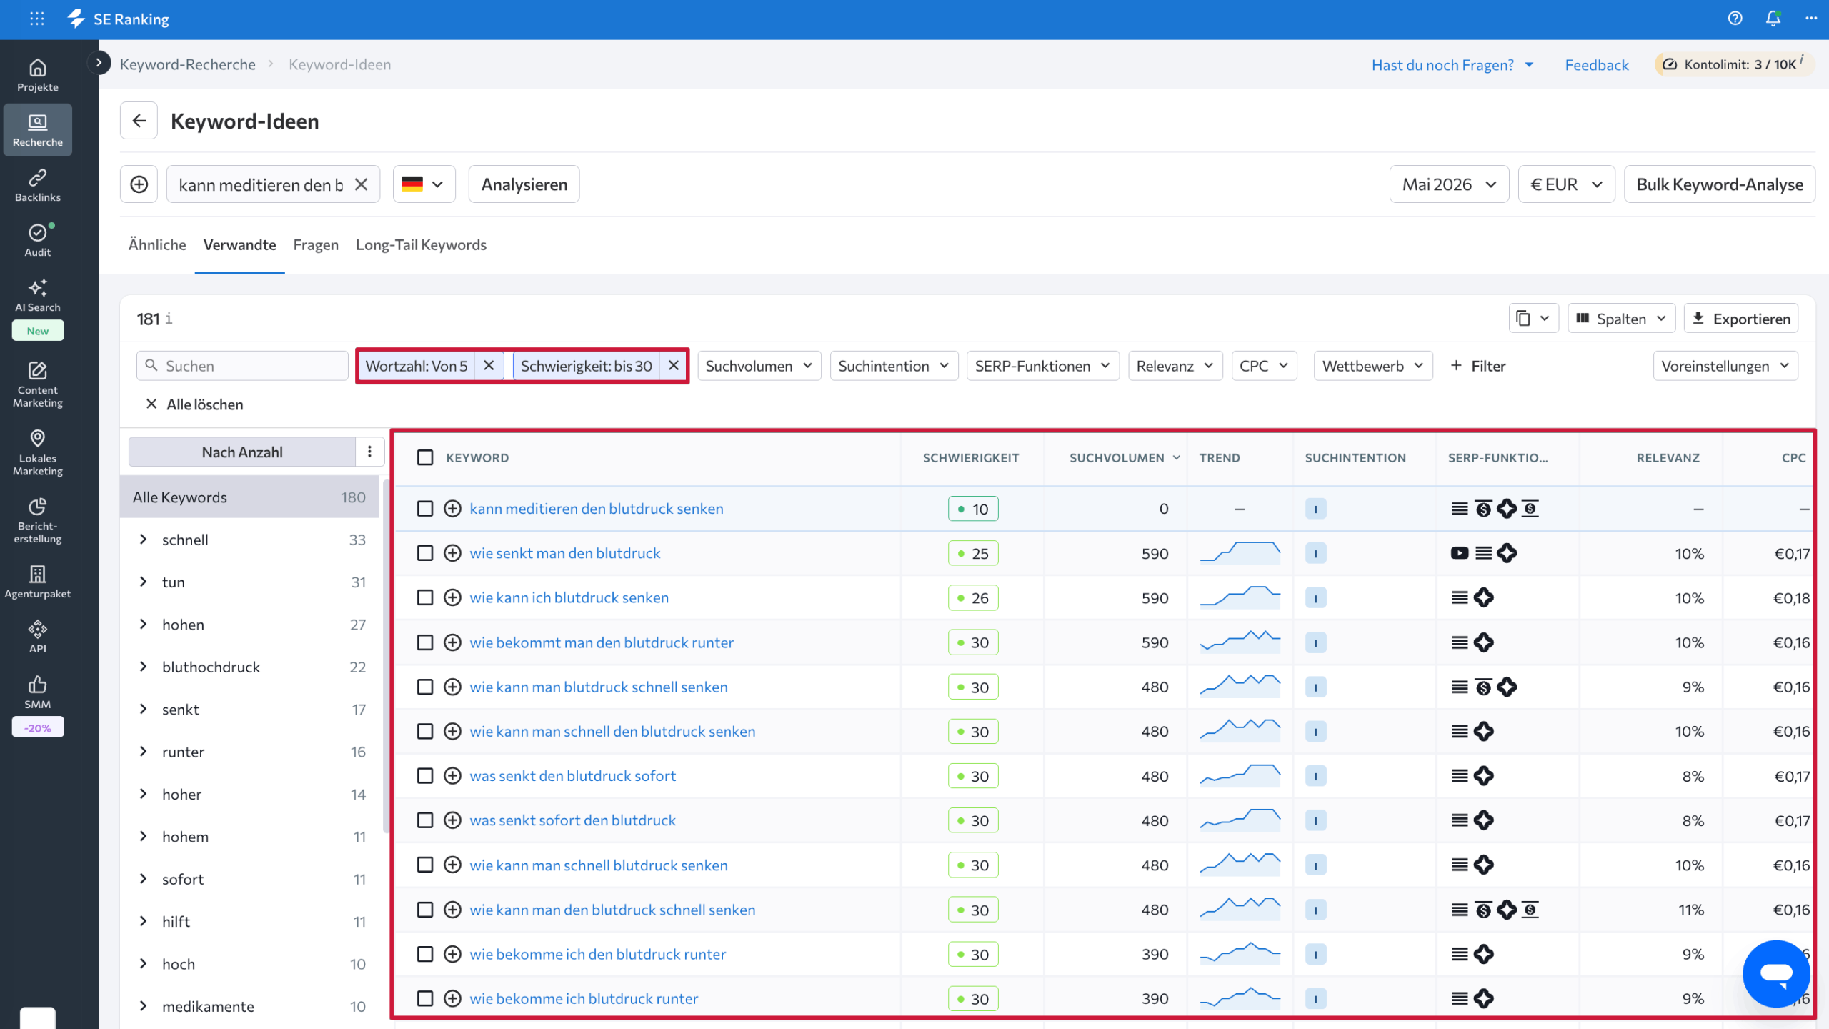This screenshot has width=1829, height=1029.
Task: Open the help question mark icon
Action: (1735, 19)
